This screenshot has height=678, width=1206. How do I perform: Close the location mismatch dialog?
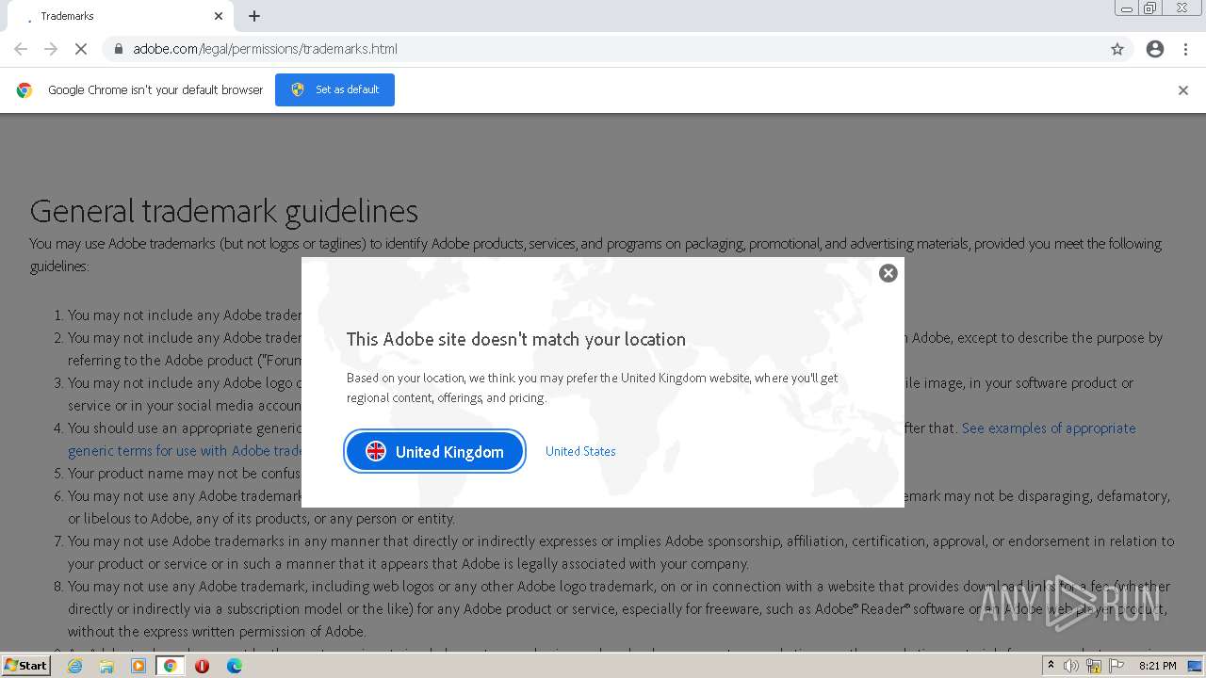pos(888,273)
